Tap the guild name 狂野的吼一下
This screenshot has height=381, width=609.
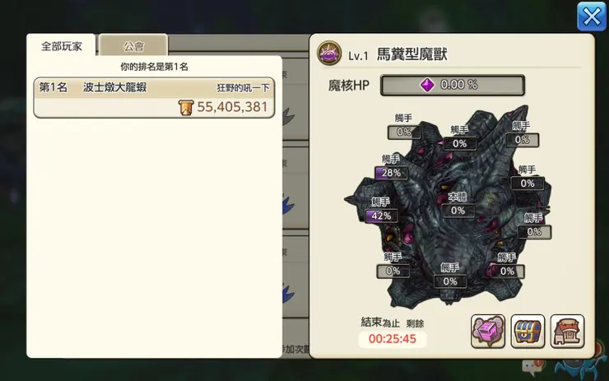(243, 88)
